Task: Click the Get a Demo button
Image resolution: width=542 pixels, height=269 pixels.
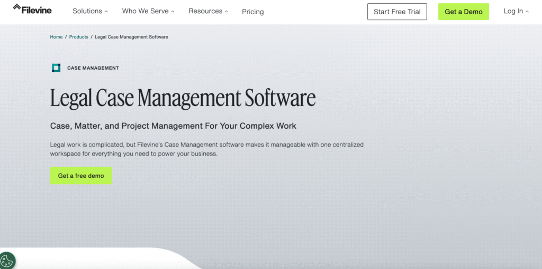Action: click(464, 12)
